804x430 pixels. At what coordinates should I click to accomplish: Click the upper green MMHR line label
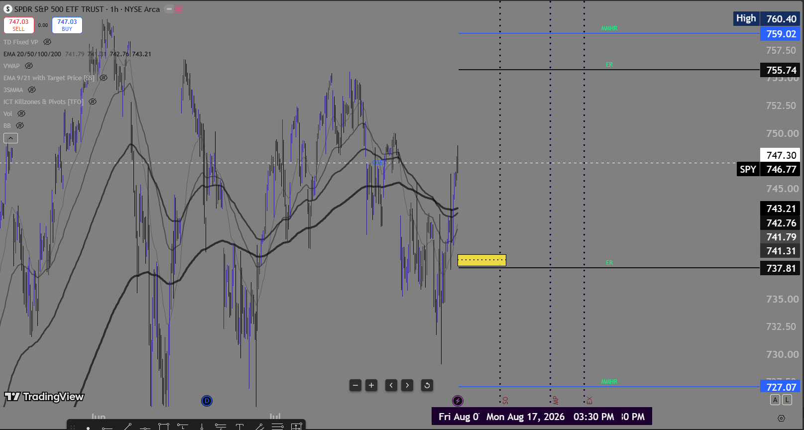(609, 28)
